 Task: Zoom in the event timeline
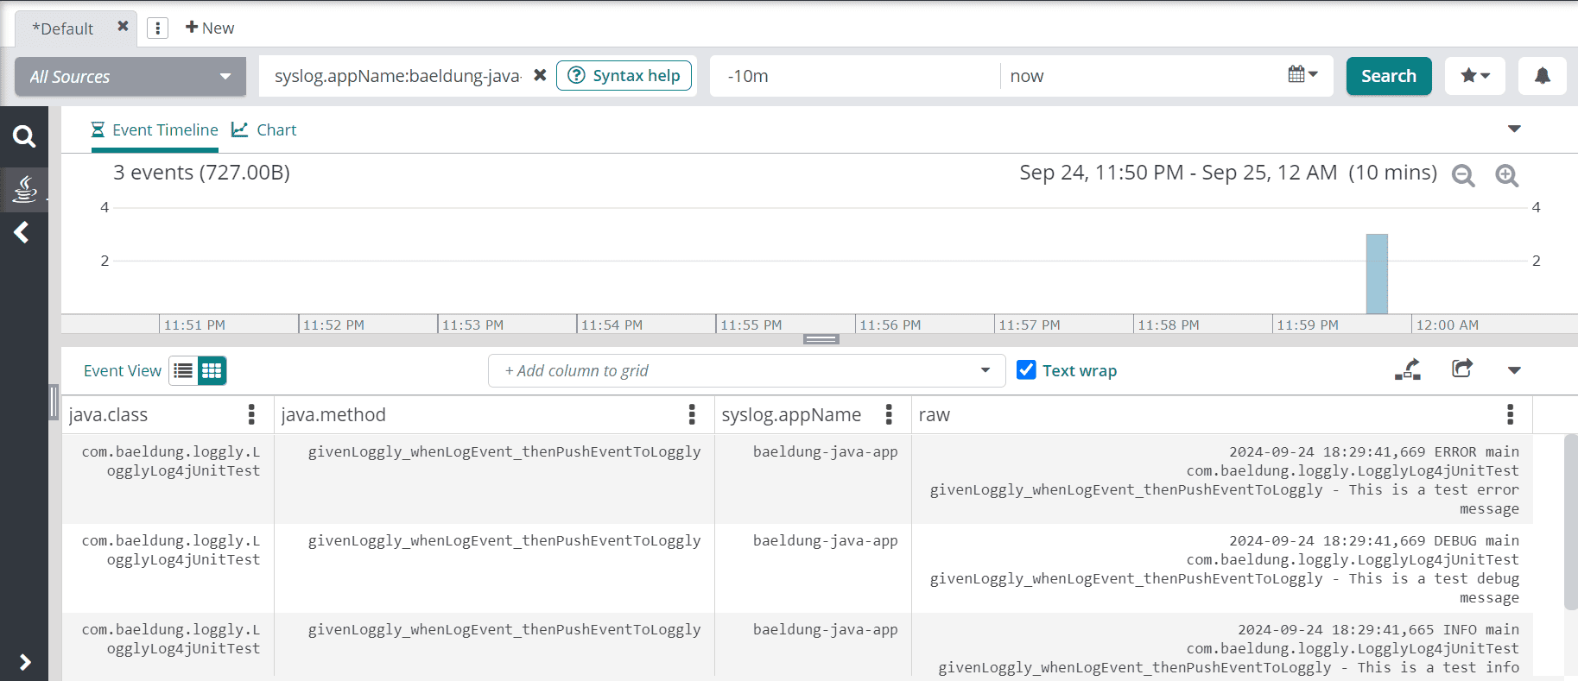[x=1507, y=175]
